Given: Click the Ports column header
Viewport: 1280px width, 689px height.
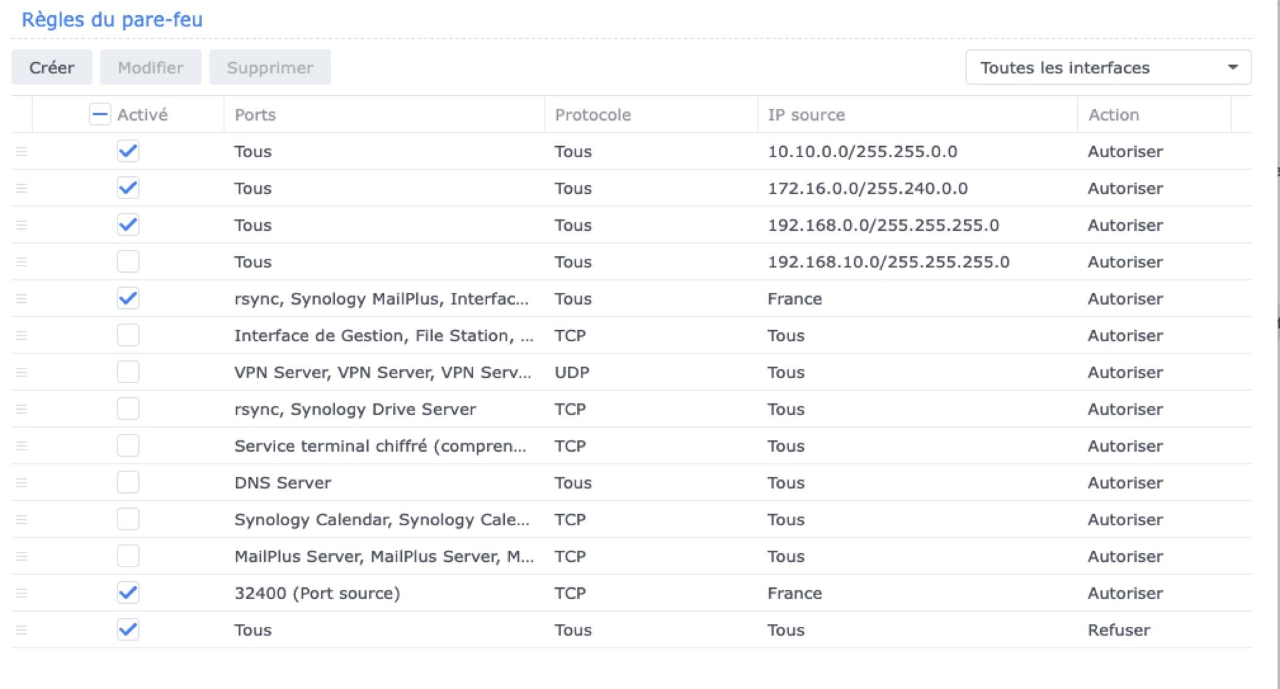Looking at the screenshot, I should click(255, 115).
